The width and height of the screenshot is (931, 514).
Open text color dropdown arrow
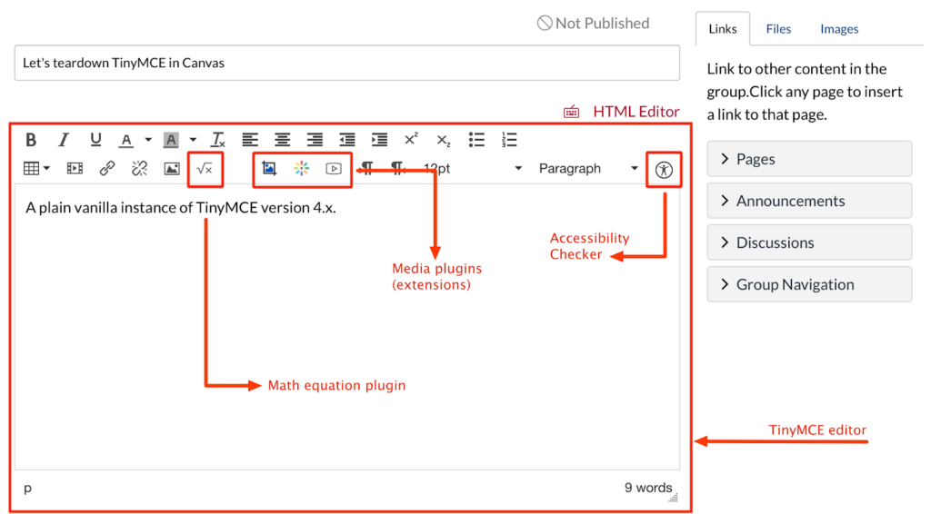pyautogui.click(x=148, y=140)
